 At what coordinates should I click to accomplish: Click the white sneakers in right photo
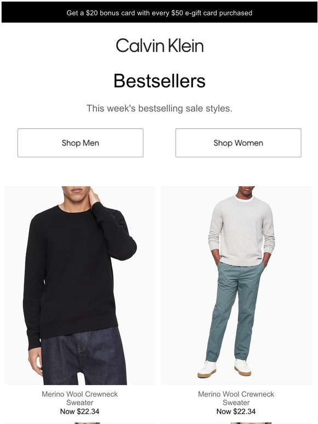224,368
